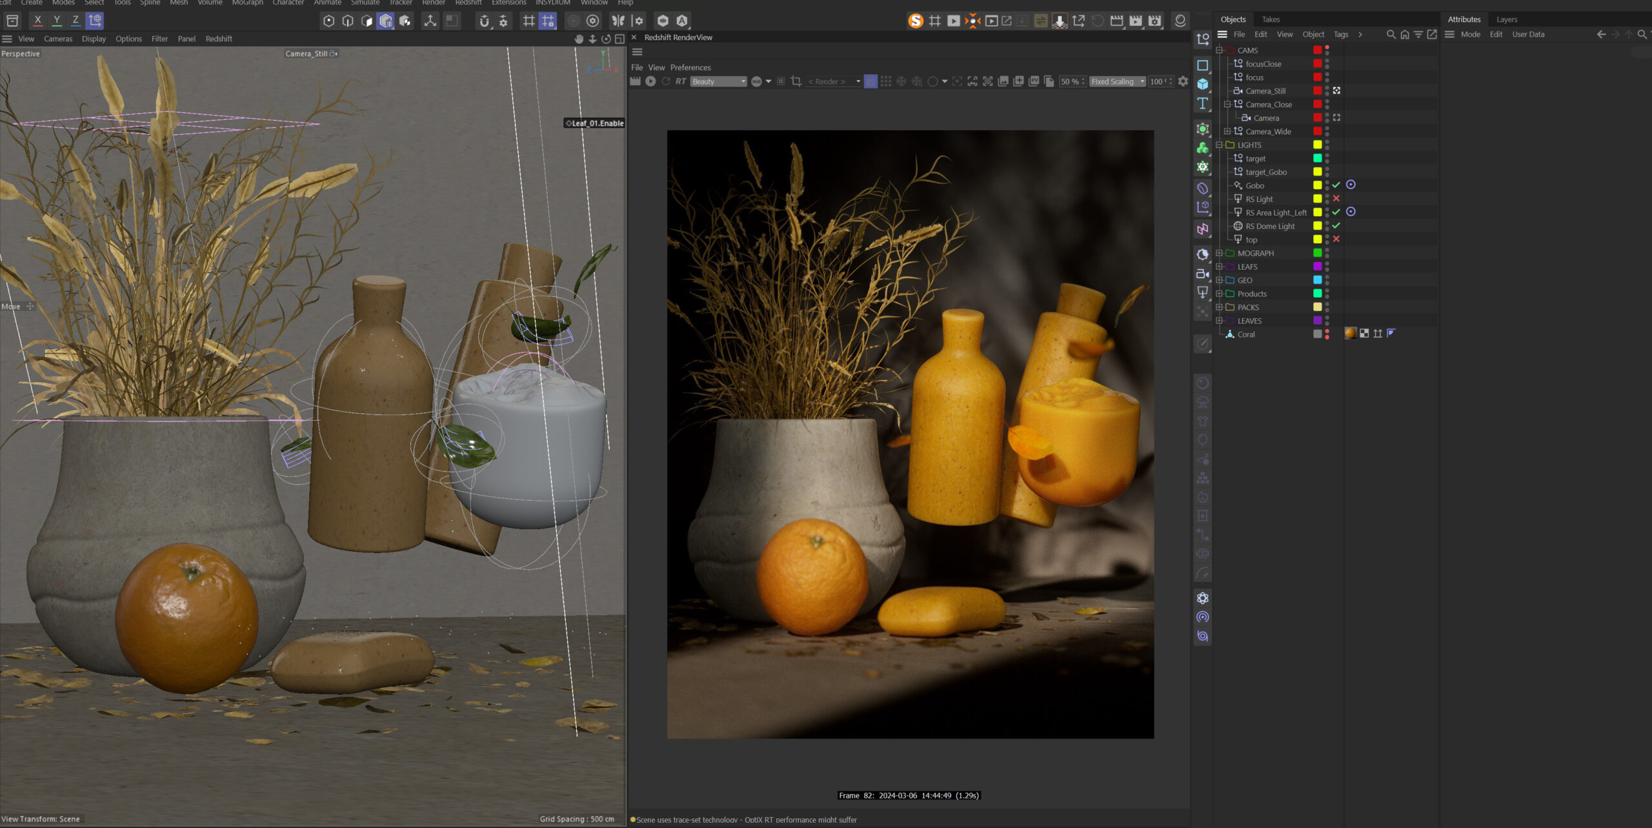Click the Redshift render play icon
Viewport: 1652px width, 828px height.
pos(650,81)
